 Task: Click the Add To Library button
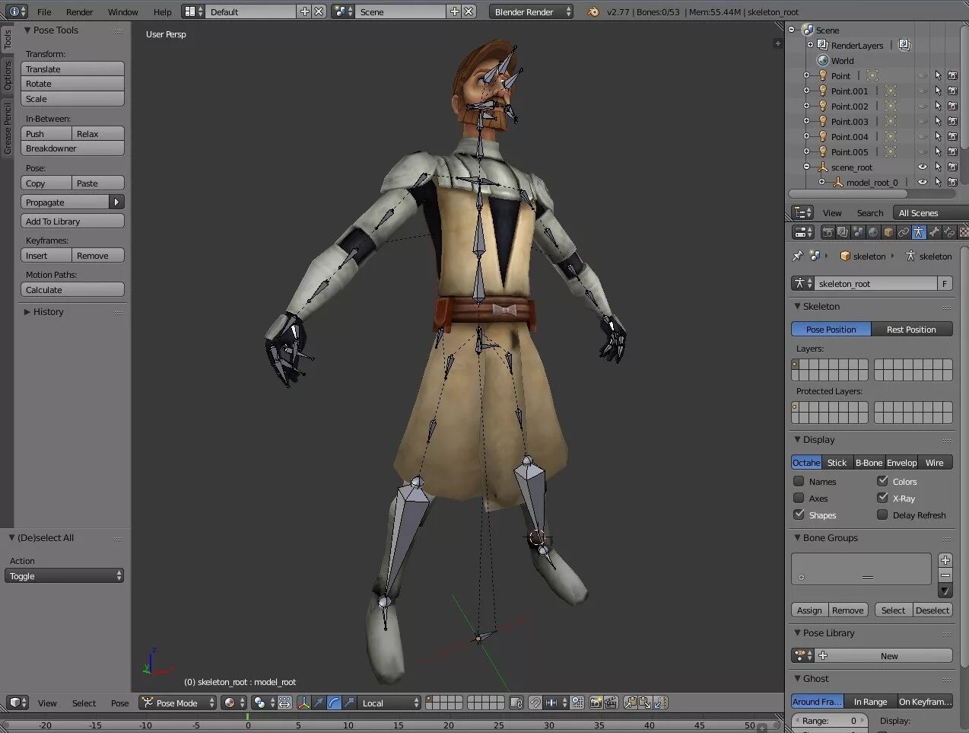pyautogui.click(x=72, y=221)
